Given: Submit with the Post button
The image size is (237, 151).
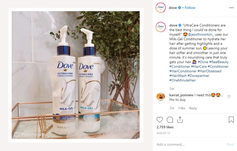Looking at the screenshot, I should click(x=230, y=145).
